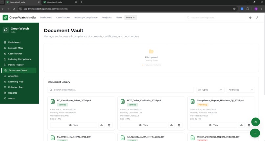Click the site info icon in address bar
This screenshot has width=265, height=141.
click(x=20, y=9)
